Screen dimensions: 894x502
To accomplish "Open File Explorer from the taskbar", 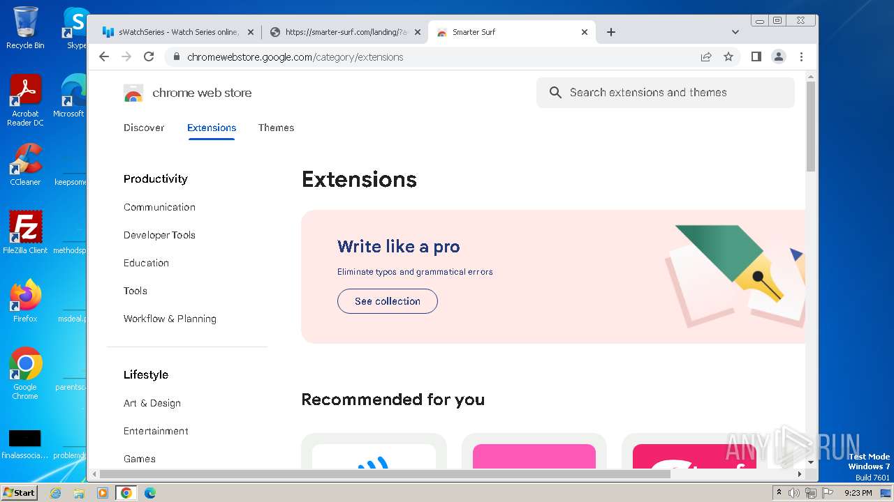I will (79, 493).
